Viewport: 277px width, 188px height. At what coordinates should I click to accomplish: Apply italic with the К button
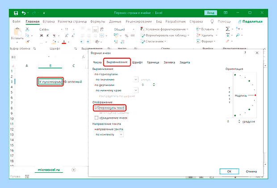(x=47, y=35)
